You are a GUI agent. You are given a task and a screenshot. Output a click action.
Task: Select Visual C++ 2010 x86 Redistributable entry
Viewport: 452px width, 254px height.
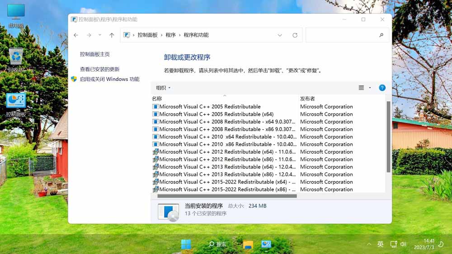(225, 144)
